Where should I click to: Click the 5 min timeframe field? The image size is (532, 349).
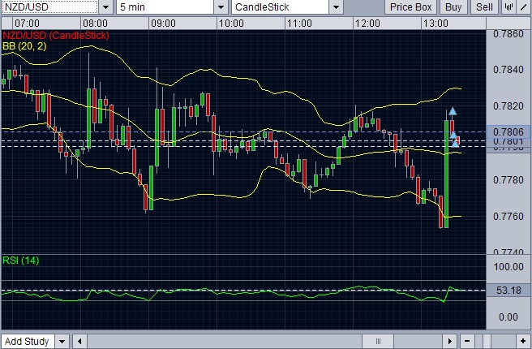pyautogui.click(x=165, y=6)
